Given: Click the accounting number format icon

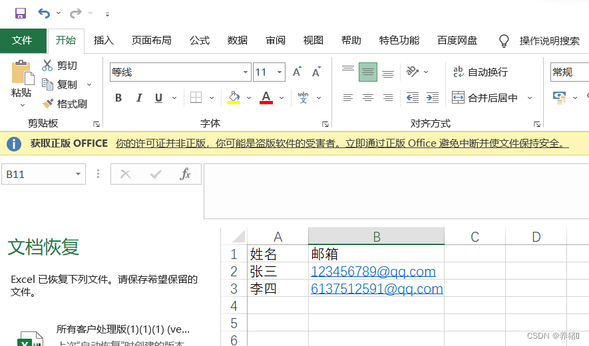Looking at the screenshot, I should 559,98.
